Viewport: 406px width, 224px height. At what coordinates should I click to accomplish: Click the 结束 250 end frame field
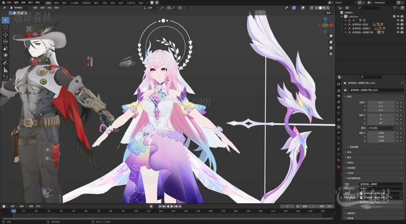point(326,207)
